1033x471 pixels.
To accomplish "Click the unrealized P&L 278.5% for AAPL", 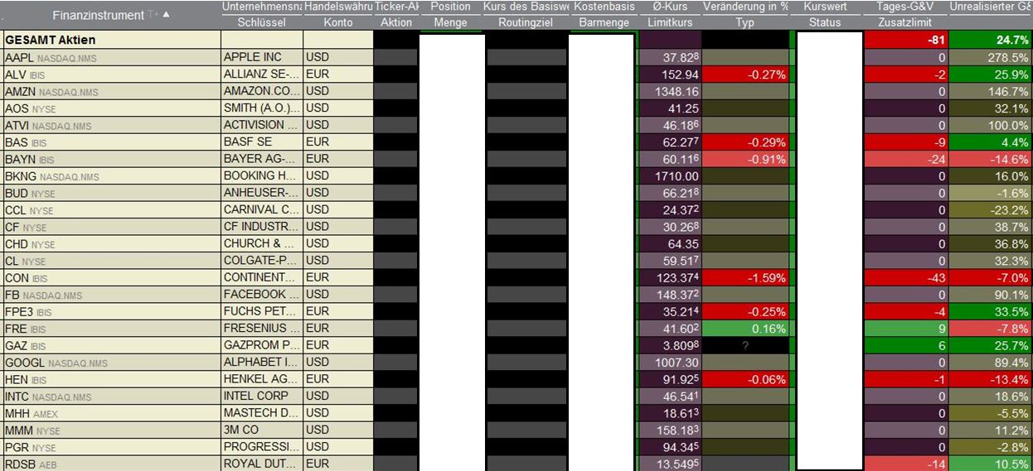I will click(x=991, y=57).
